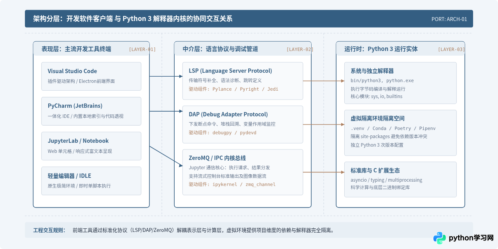Select "科学计算与底层二进制绑定库" line

380,187
